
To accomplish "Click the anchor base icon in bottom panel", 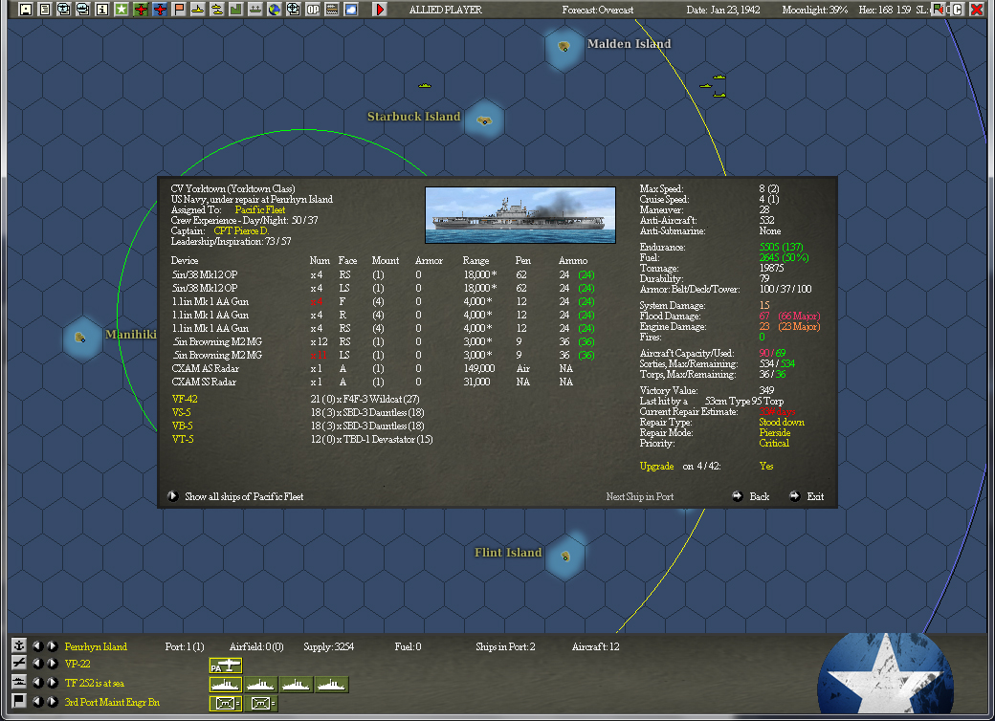I will coord(19,645).
